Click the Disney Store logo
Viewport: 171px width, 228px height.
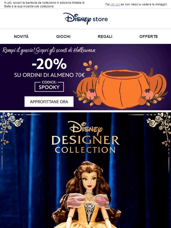click(85, 19)
